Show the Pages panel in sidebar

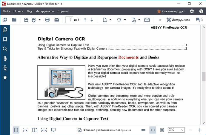(x=5, y=30)
